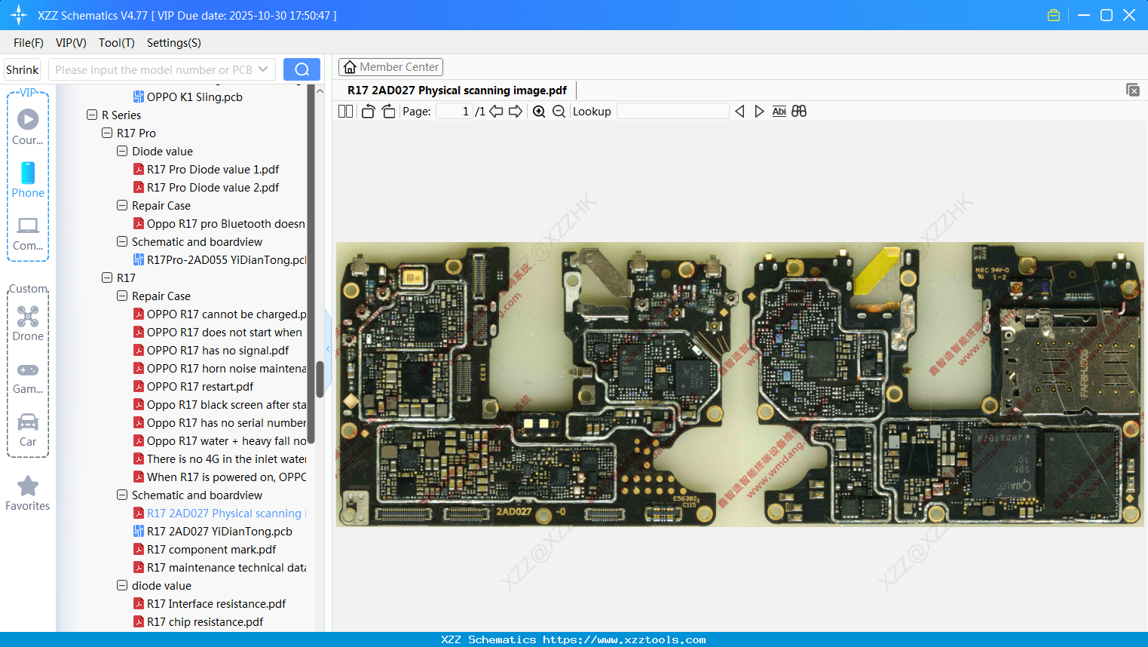Open OPPO K1 Sling.pcb file
The width and height of the screenshot is (1148, 647).
click(x=194, y=97)
